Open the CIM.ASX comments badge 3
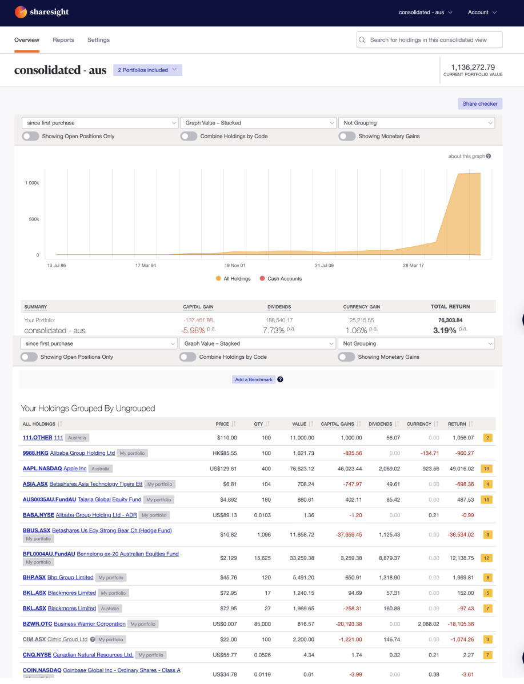The image size is (524, 684). pos(488,639)
